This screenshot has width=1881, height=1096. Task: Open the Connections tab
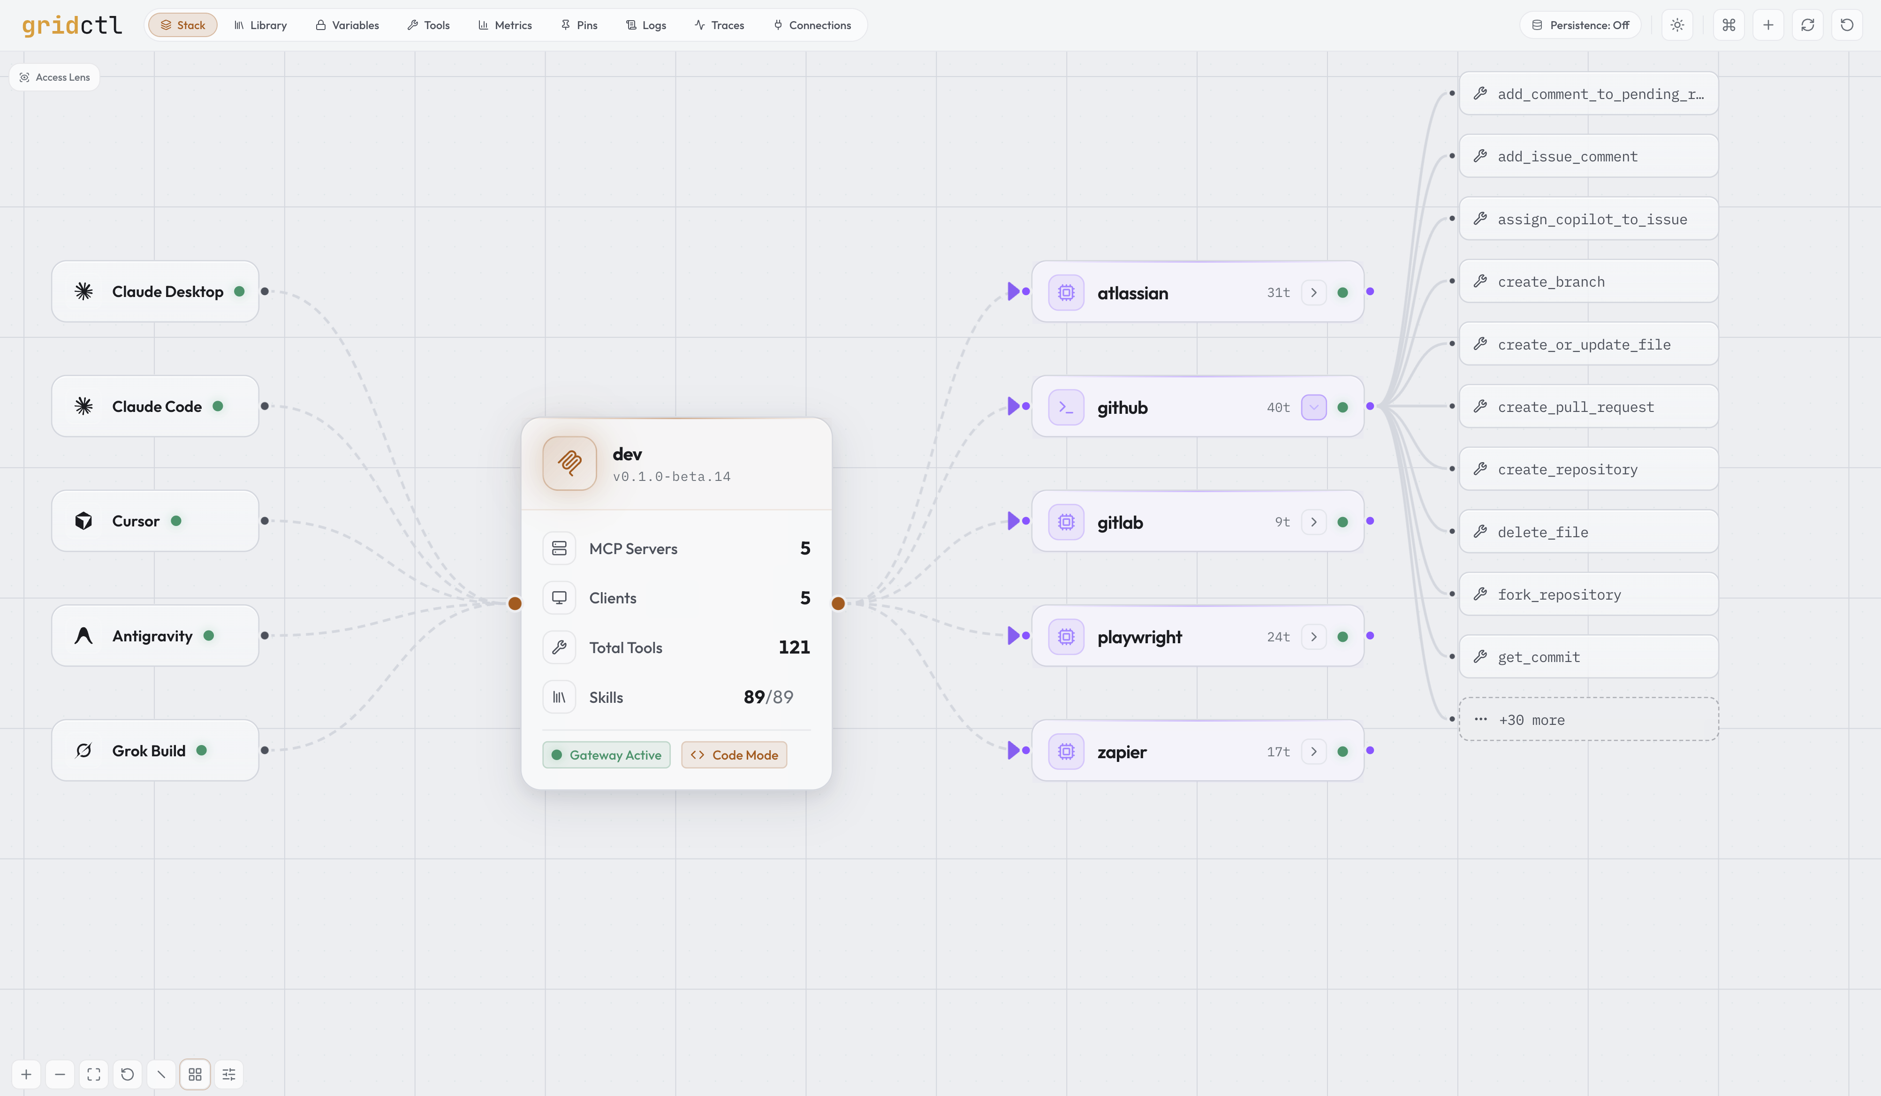(x=812, y=25)
